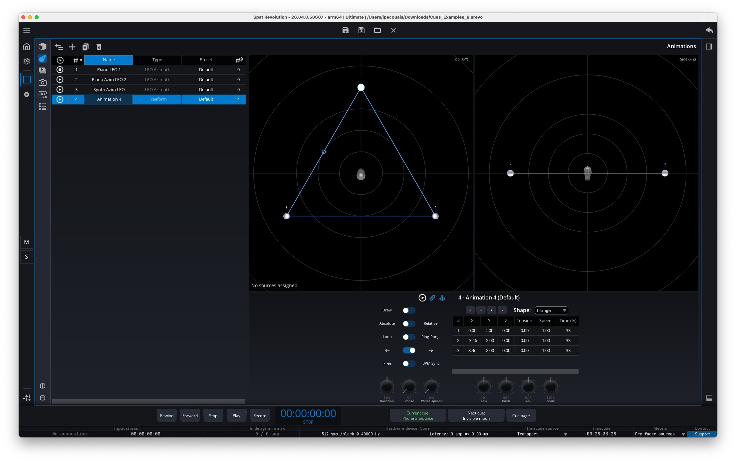Open the settings gear in left sidebar
Image resolution: width=736 pixels, height=462 pixels.
pyautogui.click(x=27, y=61)
